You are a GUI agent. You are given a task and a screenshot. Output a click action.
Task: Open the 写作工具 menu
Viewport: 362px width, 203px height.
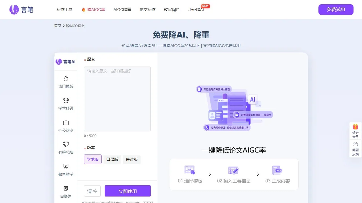64,10
